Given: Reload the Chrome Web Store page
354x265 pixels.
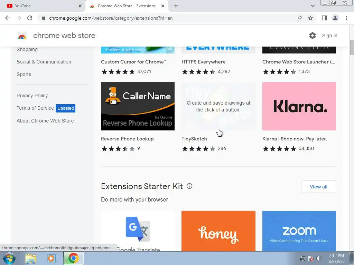Looking at the screenshot, I should (x=30, y=18).
